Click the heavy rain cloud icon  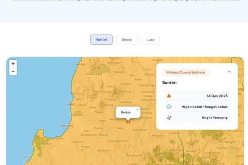[x=169, y=106]
